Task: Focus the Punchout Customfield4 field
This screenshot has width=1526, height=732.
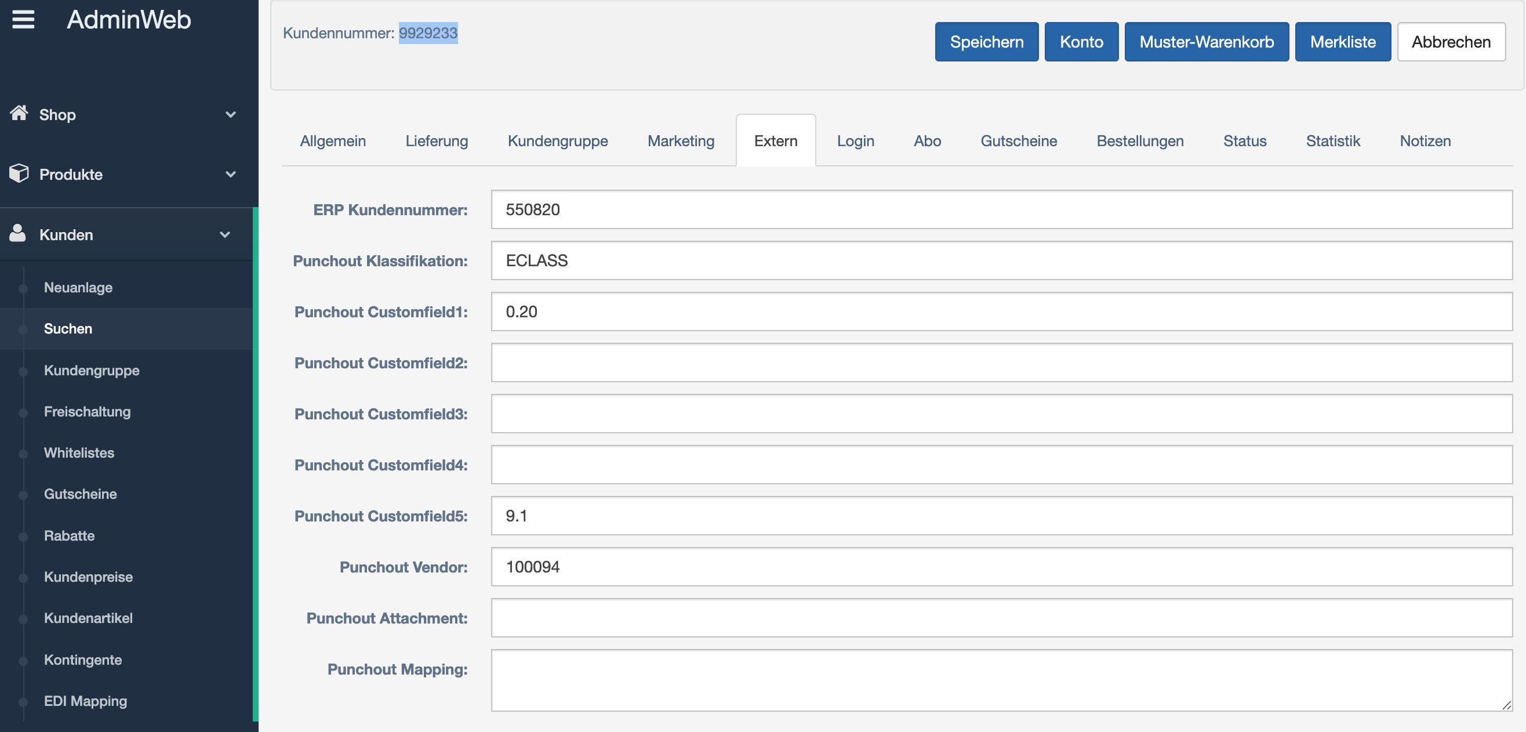Action: coord(1001,464)
